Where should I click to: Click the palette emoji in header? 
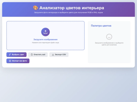36,8
